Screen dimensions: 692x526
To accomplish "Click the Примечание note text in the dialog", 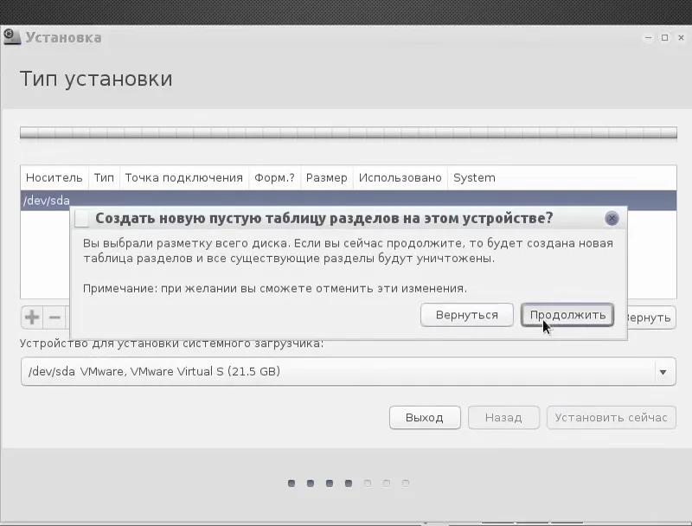I will click(x=275, y=289).
